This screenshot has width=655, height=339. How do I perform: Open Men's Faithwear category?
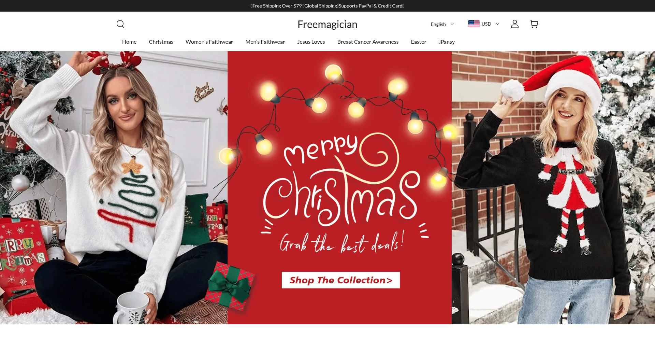tap(265, 42)
